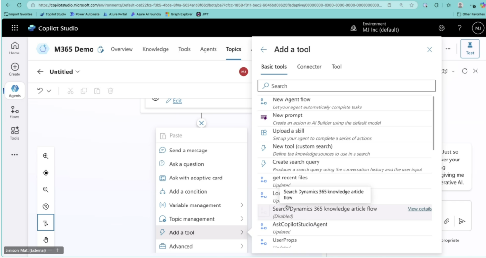Select the Topics tab
This screenshot has width=486, height=258.
click(234, 49)
